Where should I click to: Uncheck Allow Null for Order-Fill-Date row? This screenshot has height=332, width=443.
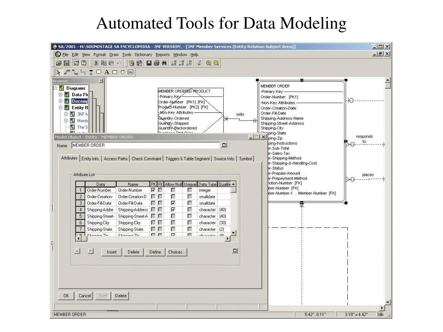tap(173, 203)
